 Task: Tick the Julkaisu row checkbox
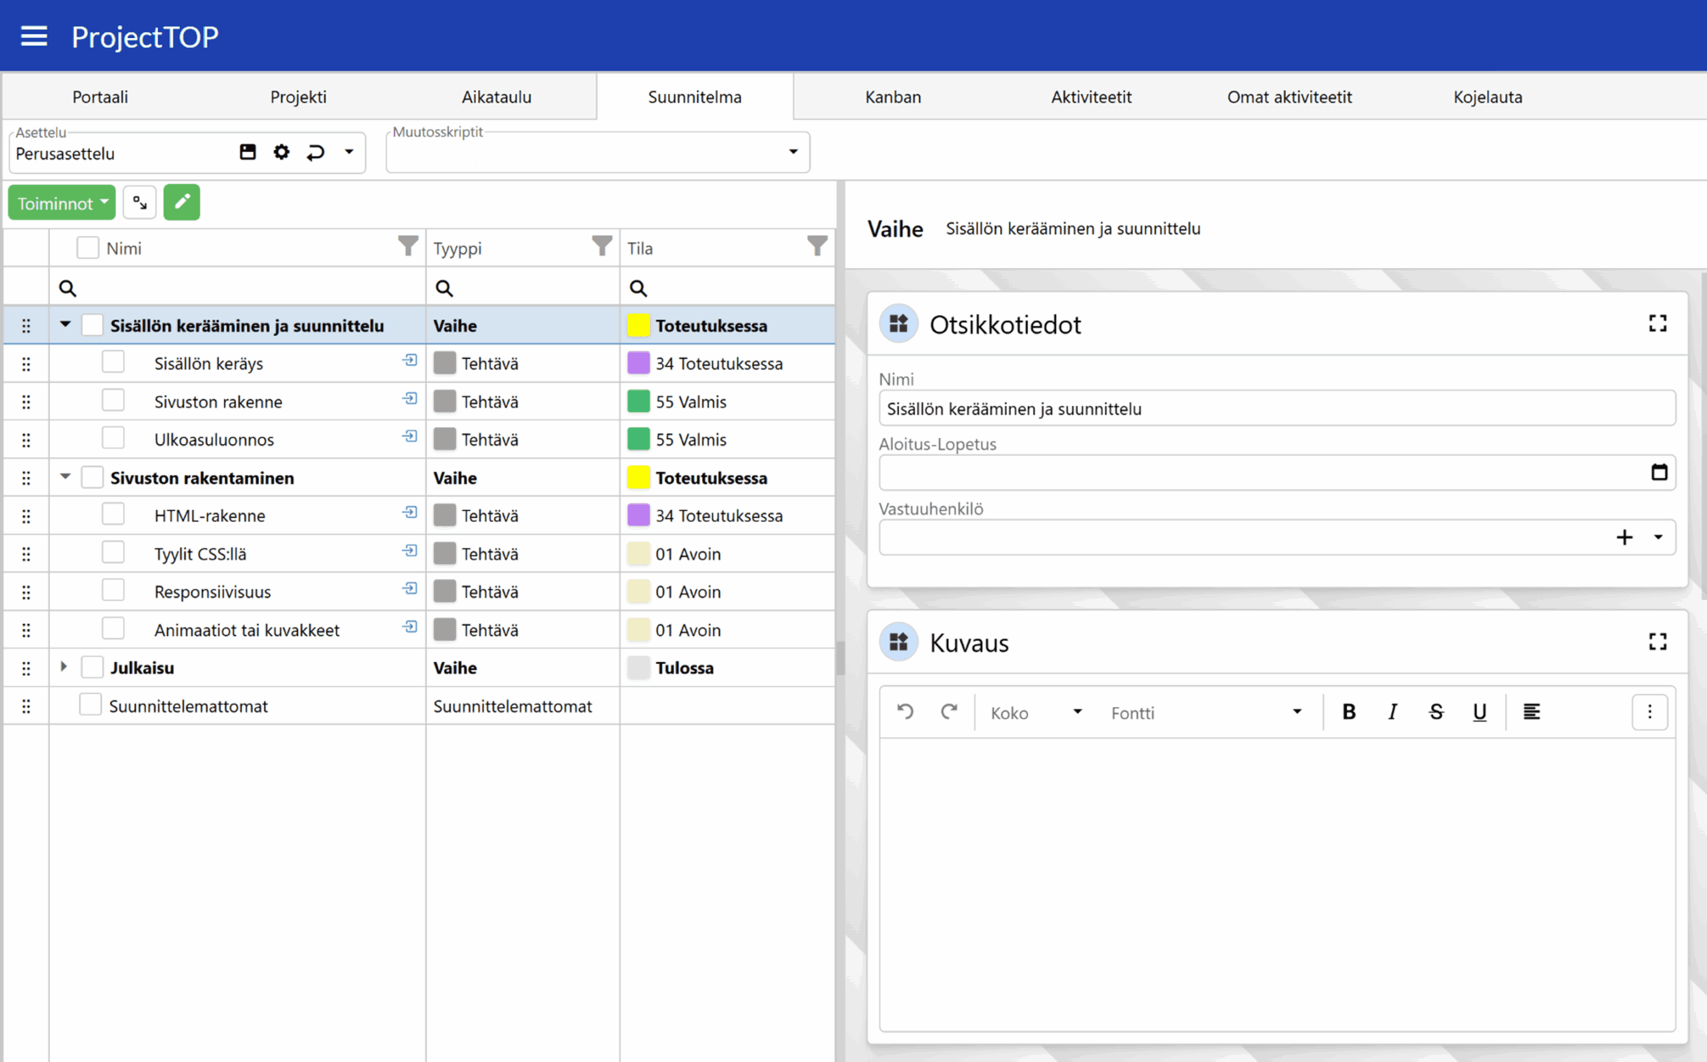(92, 667)
